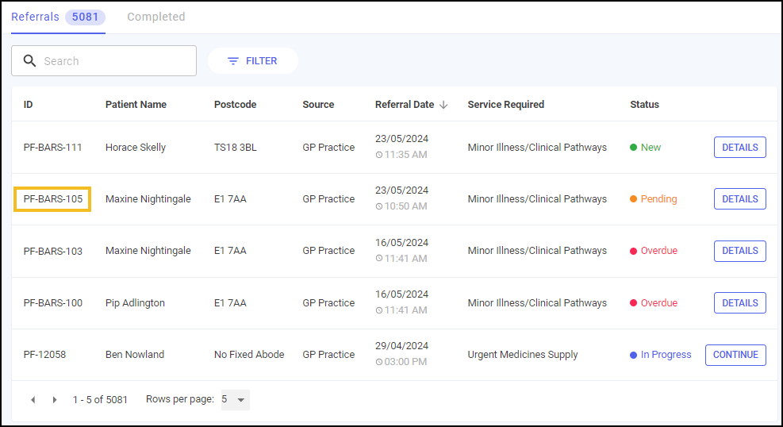Open Rows per page dropdown

(x=235, y=399)
